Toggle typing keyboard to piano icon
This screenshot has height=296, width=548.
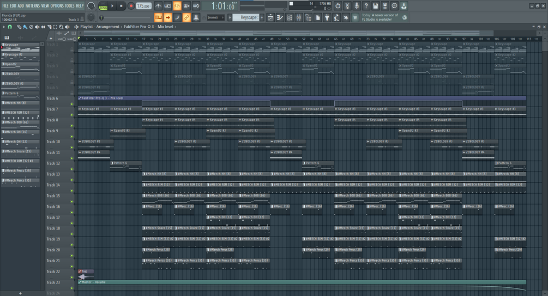click(158, 17)
